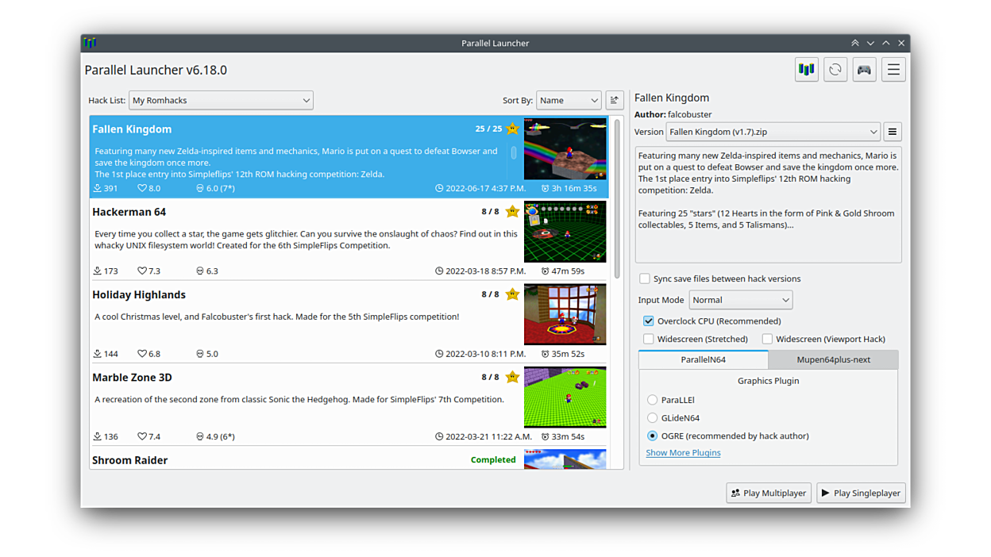This screenshot has height=557, width=991.
Task: Open version options menu beside version dropdown
Action: [x=893, y=132]
